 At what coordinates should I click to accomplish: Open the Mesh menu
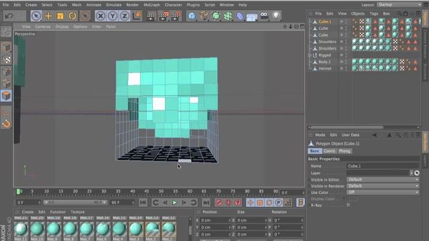click(x=76, y=5)
